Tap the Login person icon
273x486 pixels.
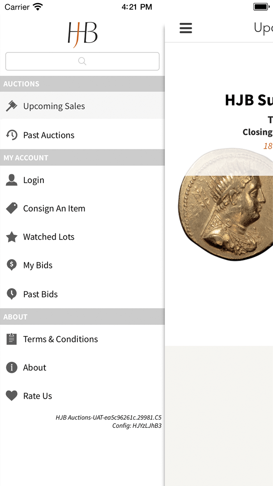point(12,180)
